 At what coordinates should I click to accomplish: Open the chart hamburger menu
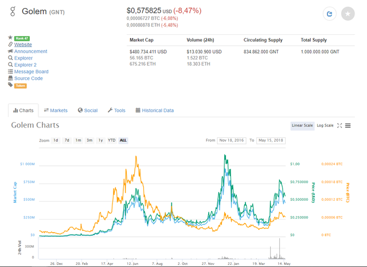348,126
